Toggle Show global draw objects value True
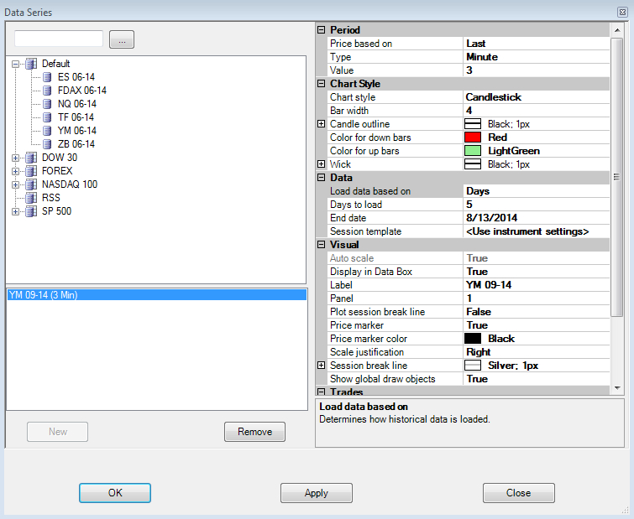The height and width of the screenshot is (519, 634). pyautogui.click(x=536, y=378)
